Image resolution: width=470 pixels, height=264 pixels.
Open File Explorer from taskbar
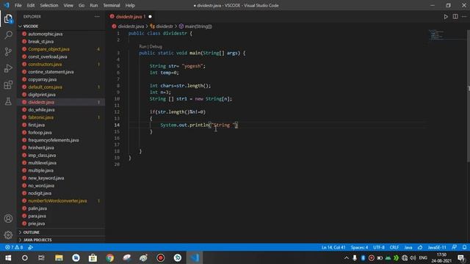59,257
